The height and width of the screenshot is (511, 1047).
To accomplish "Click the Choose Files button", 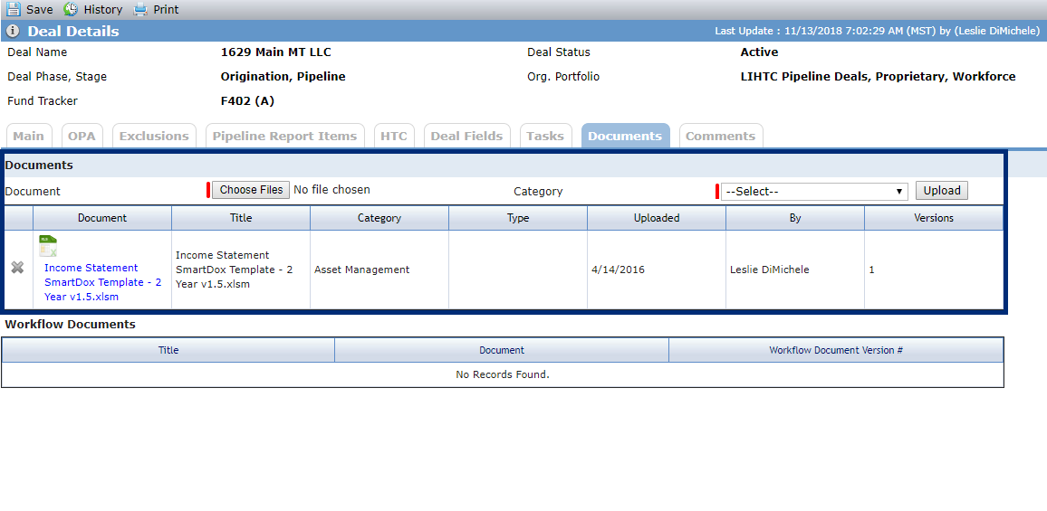I will tap(251, 190).
